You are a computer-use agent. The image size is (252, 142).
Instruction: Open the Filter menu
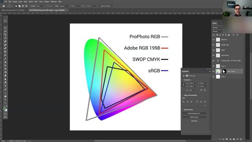(x=36, y=2)
